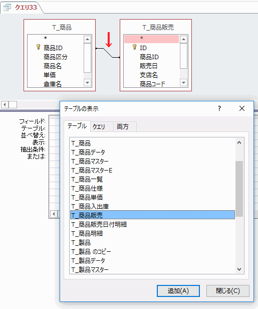Select T_商品明細 in the list

(x=152, y=233)
